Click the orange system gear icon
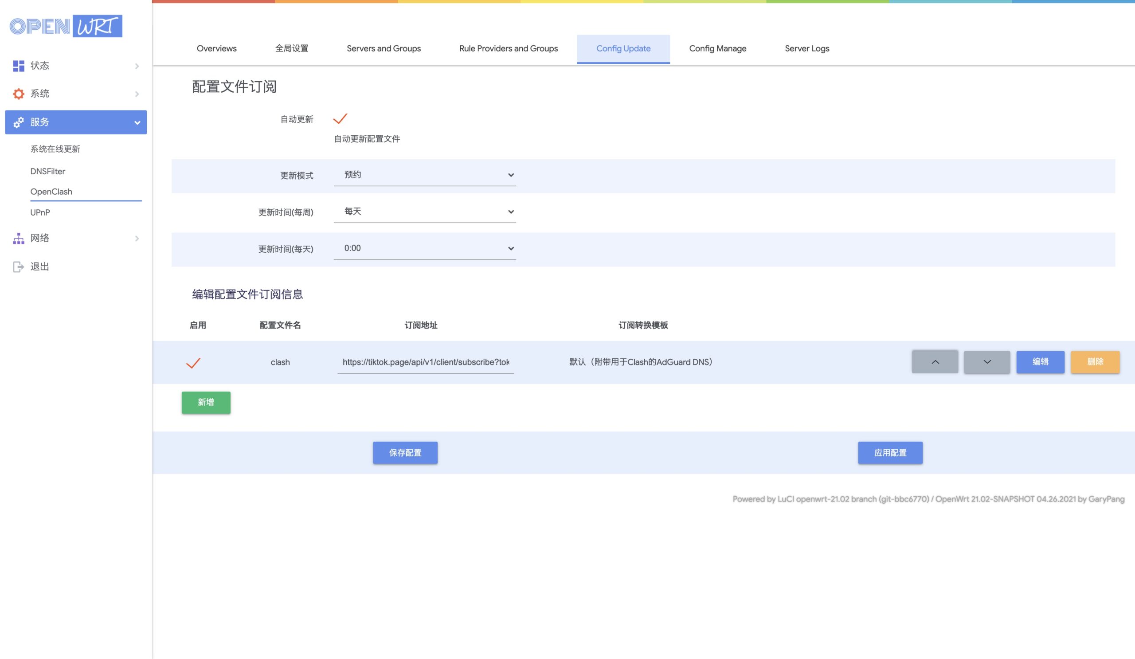The image size is (1135, 659). [19, 94]
